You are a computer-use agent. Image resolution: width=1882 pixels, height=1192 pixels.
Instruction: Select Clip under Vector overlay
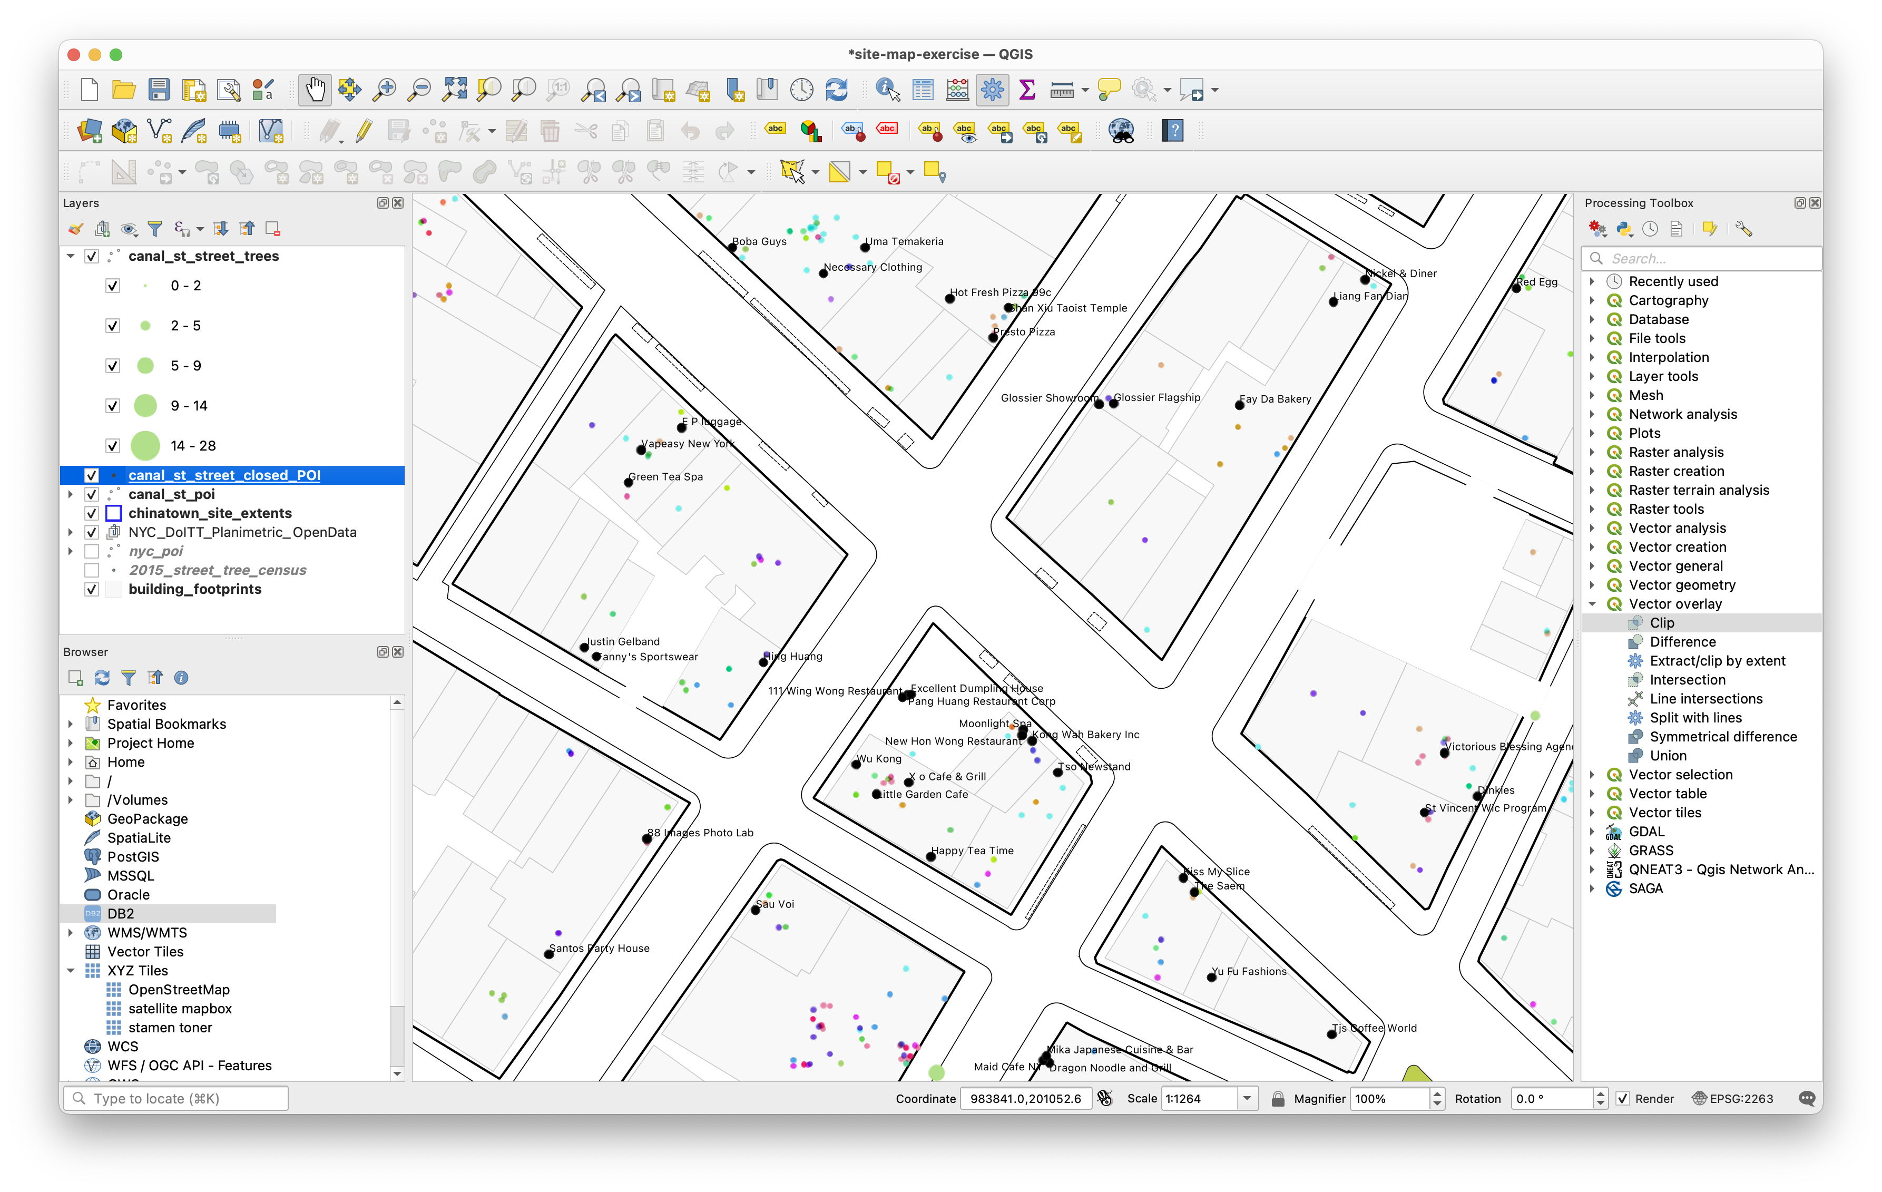1662,623
